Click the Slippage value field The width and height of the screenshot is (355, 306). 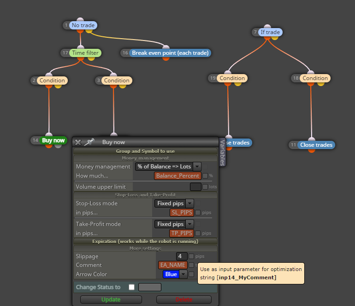[x=182, y=256]
